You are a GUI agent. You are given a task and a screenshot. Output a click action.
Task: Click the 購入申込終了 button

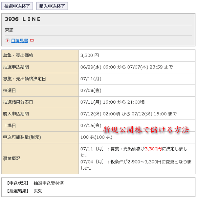pyautogui.click(x=52, y=6)
